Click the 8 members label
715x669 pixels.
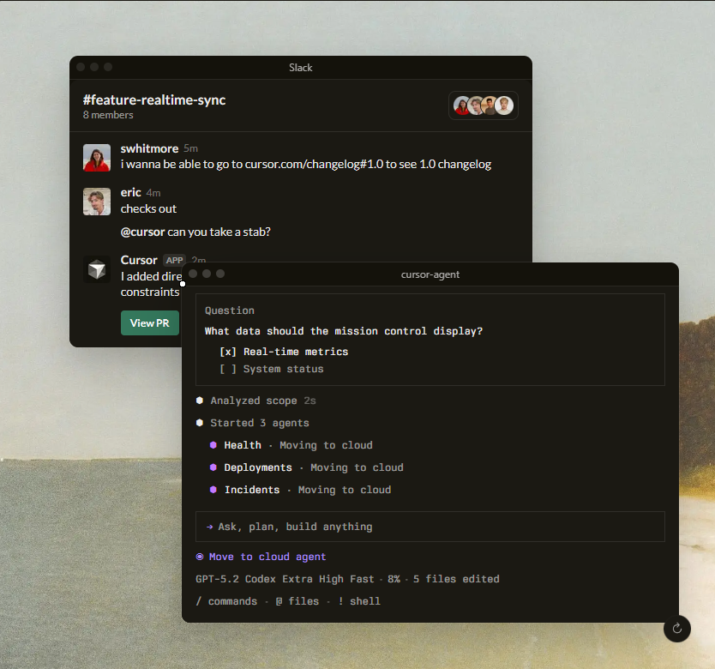pos(108,115)
